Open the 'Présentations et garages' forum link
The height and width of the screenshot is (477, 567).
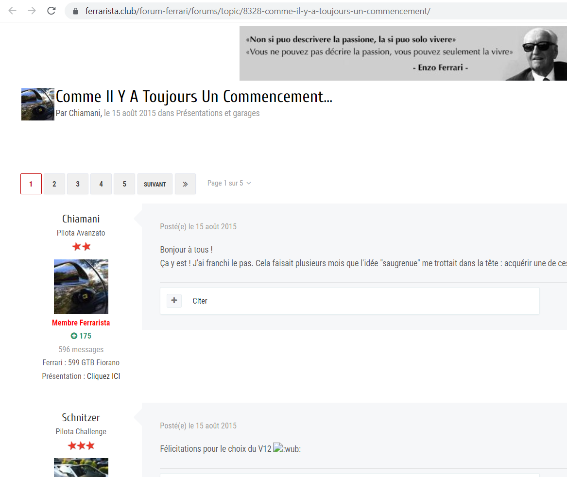coord(218,113)
